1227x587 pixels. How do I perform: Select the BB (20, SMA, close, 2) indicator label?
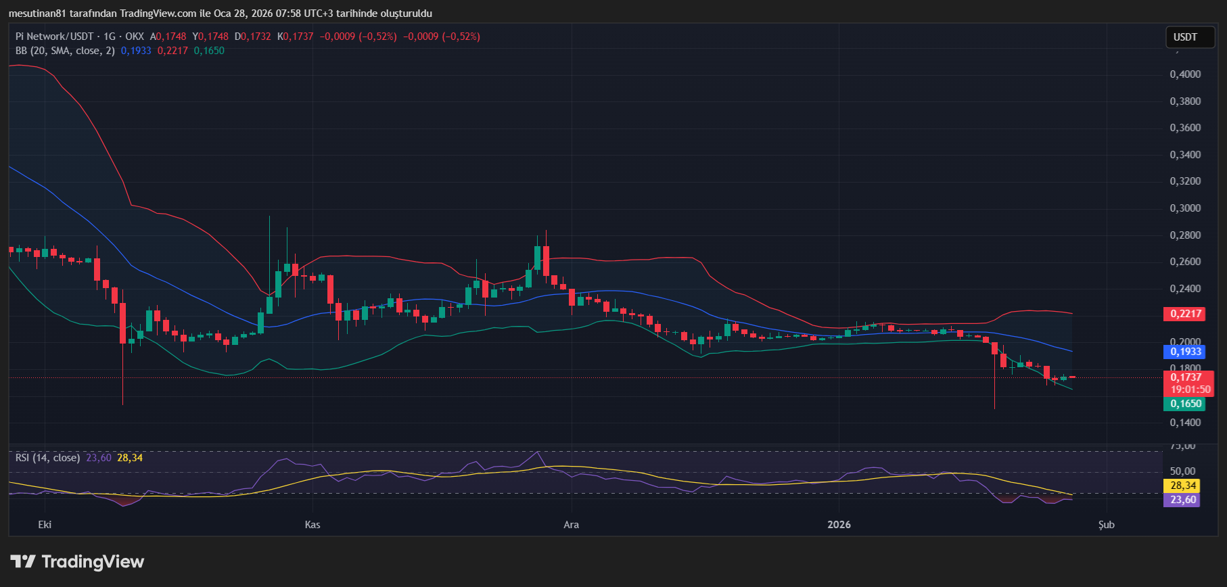pos(65,51)
